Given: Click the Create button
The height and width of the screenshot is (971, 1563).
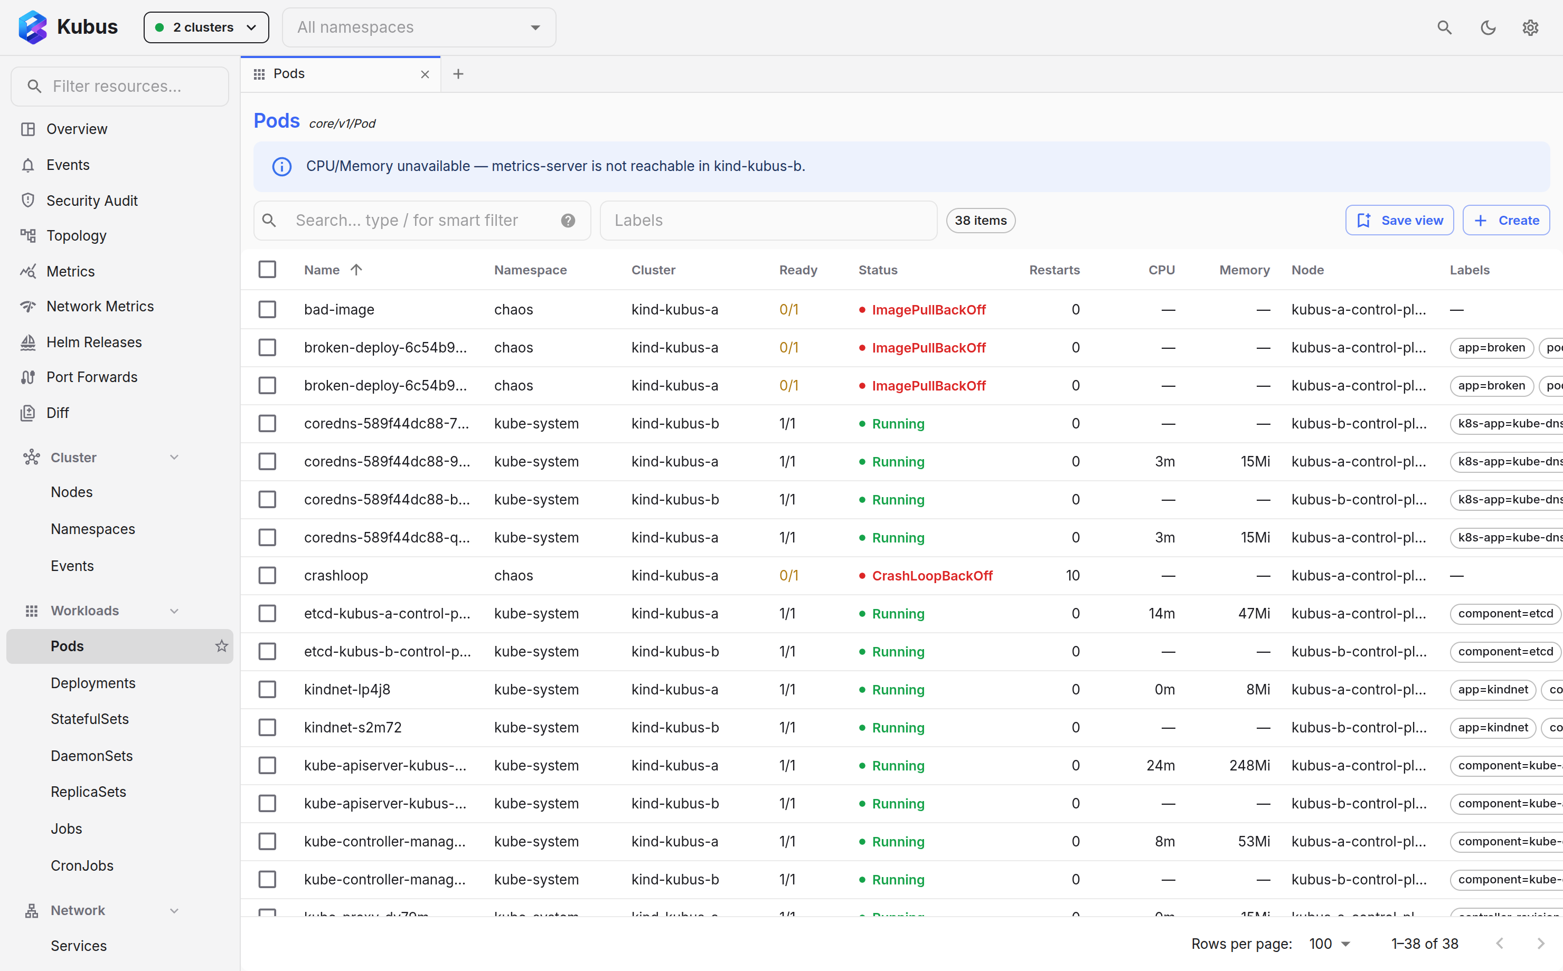Looking at the screenshot, I should pyautogui.click(x=1506, y=220).
